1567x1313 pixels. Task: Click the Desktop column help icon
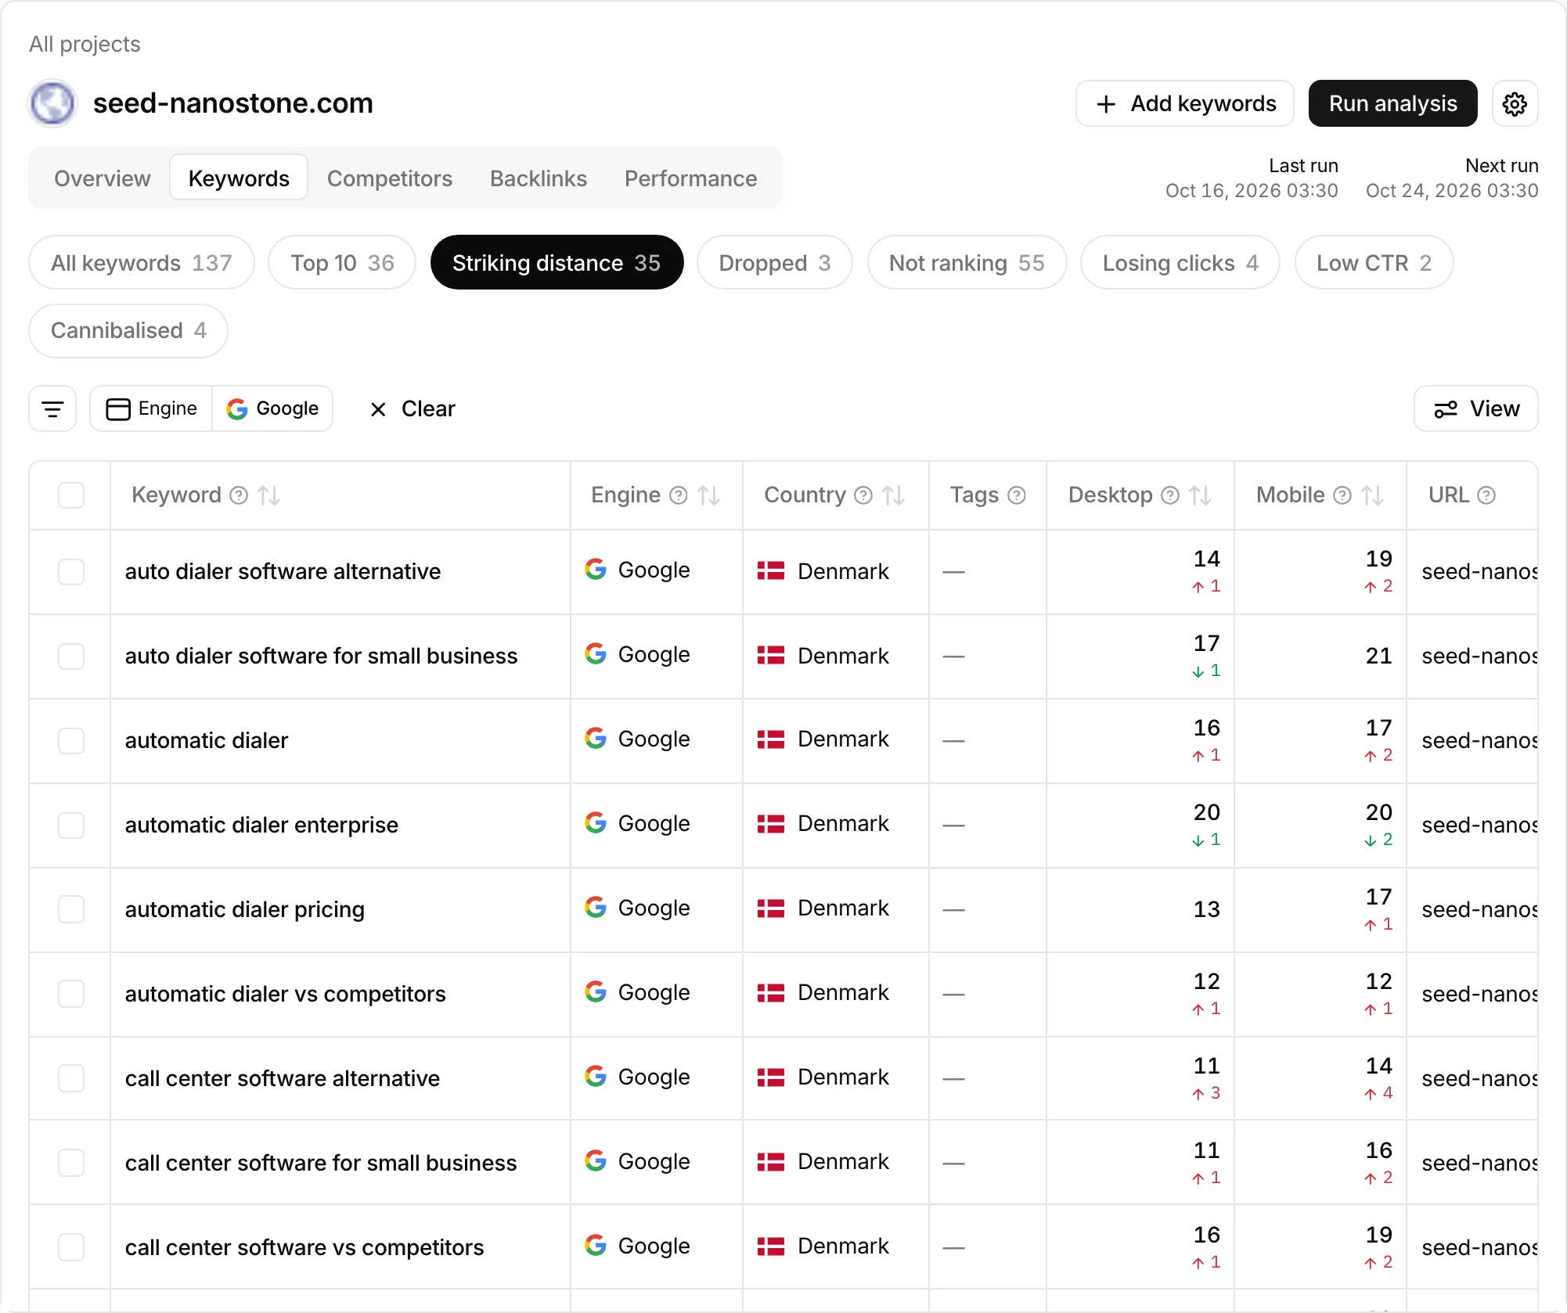tap(1170, 495)
